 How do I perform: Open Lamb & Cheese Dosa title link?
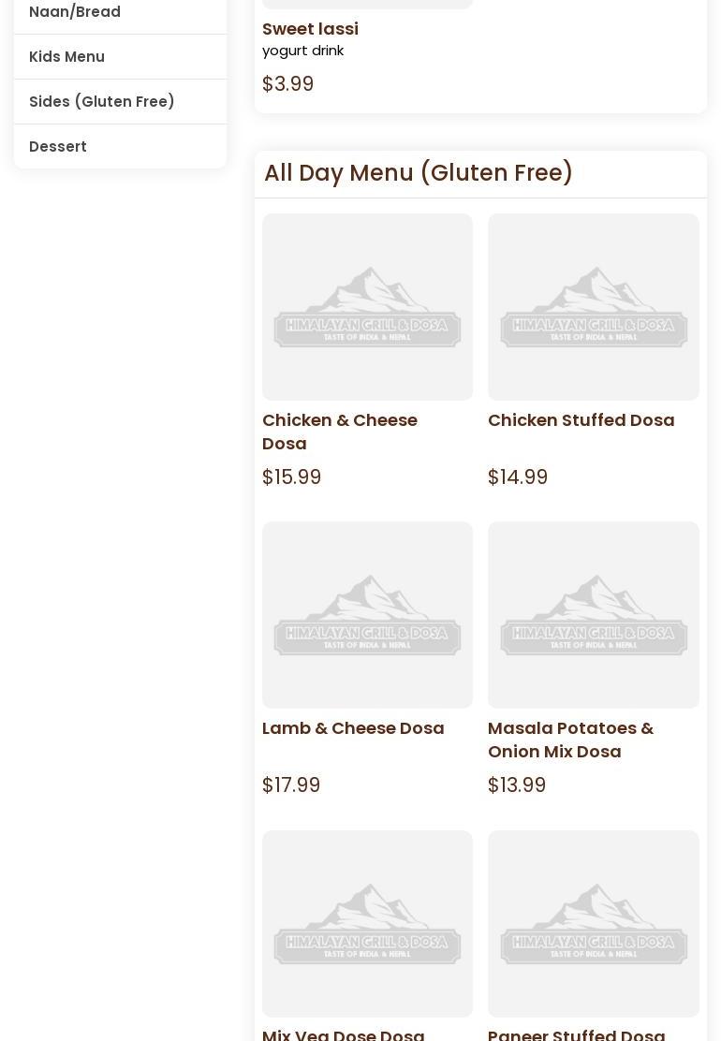click(353, 728)
